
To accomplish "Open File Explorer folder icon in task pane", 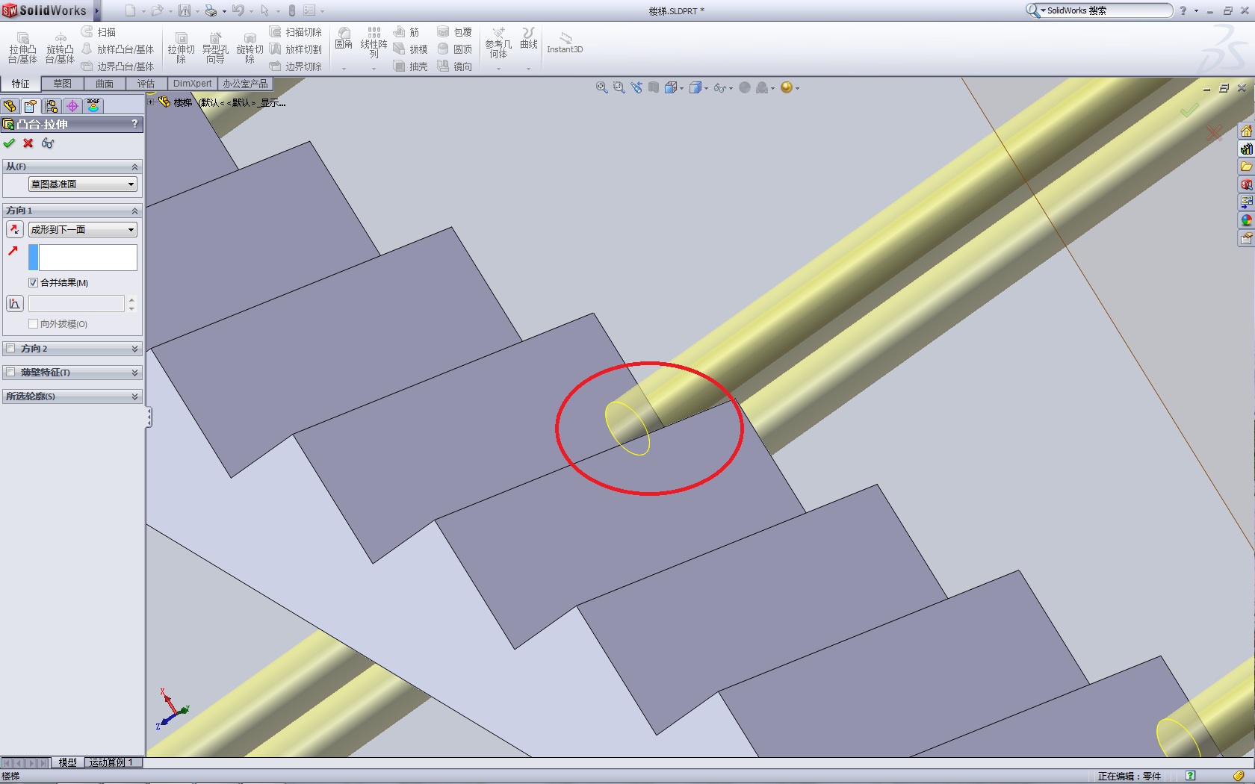I will coord(1246,167).
